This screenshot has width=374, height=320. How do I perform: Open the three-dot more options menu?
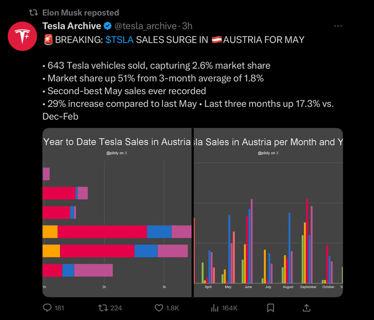click(x=338, y=26)
